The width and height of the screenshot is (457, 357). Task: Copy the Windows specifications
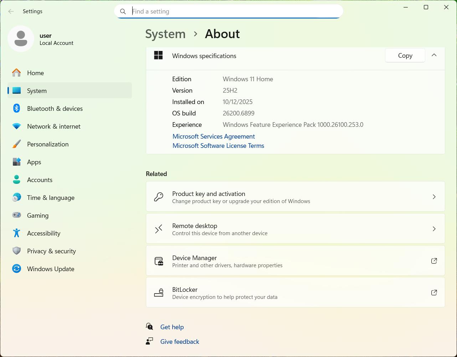405,55
